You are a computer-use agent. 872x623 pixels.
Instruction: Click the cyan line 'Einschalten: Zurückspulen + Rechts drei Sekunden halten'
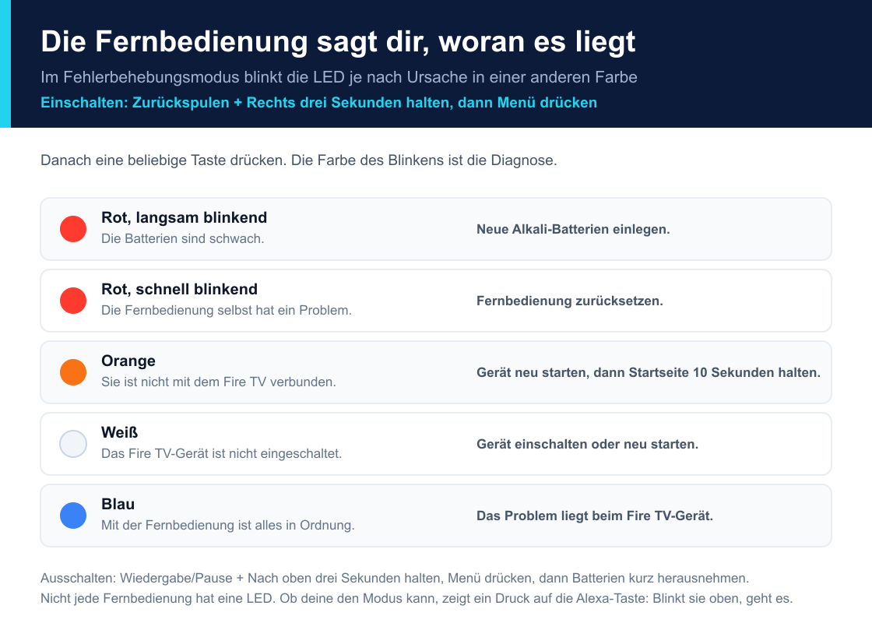pos(318,102)
